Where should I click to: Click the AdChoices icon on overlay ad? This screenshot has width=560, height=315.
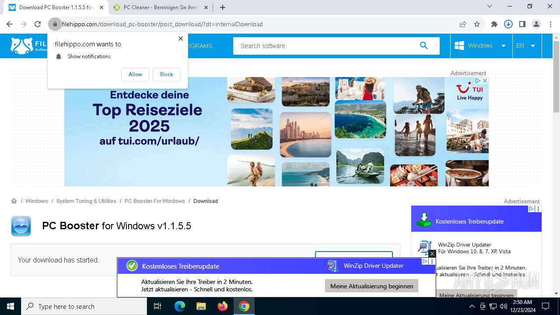424,261
